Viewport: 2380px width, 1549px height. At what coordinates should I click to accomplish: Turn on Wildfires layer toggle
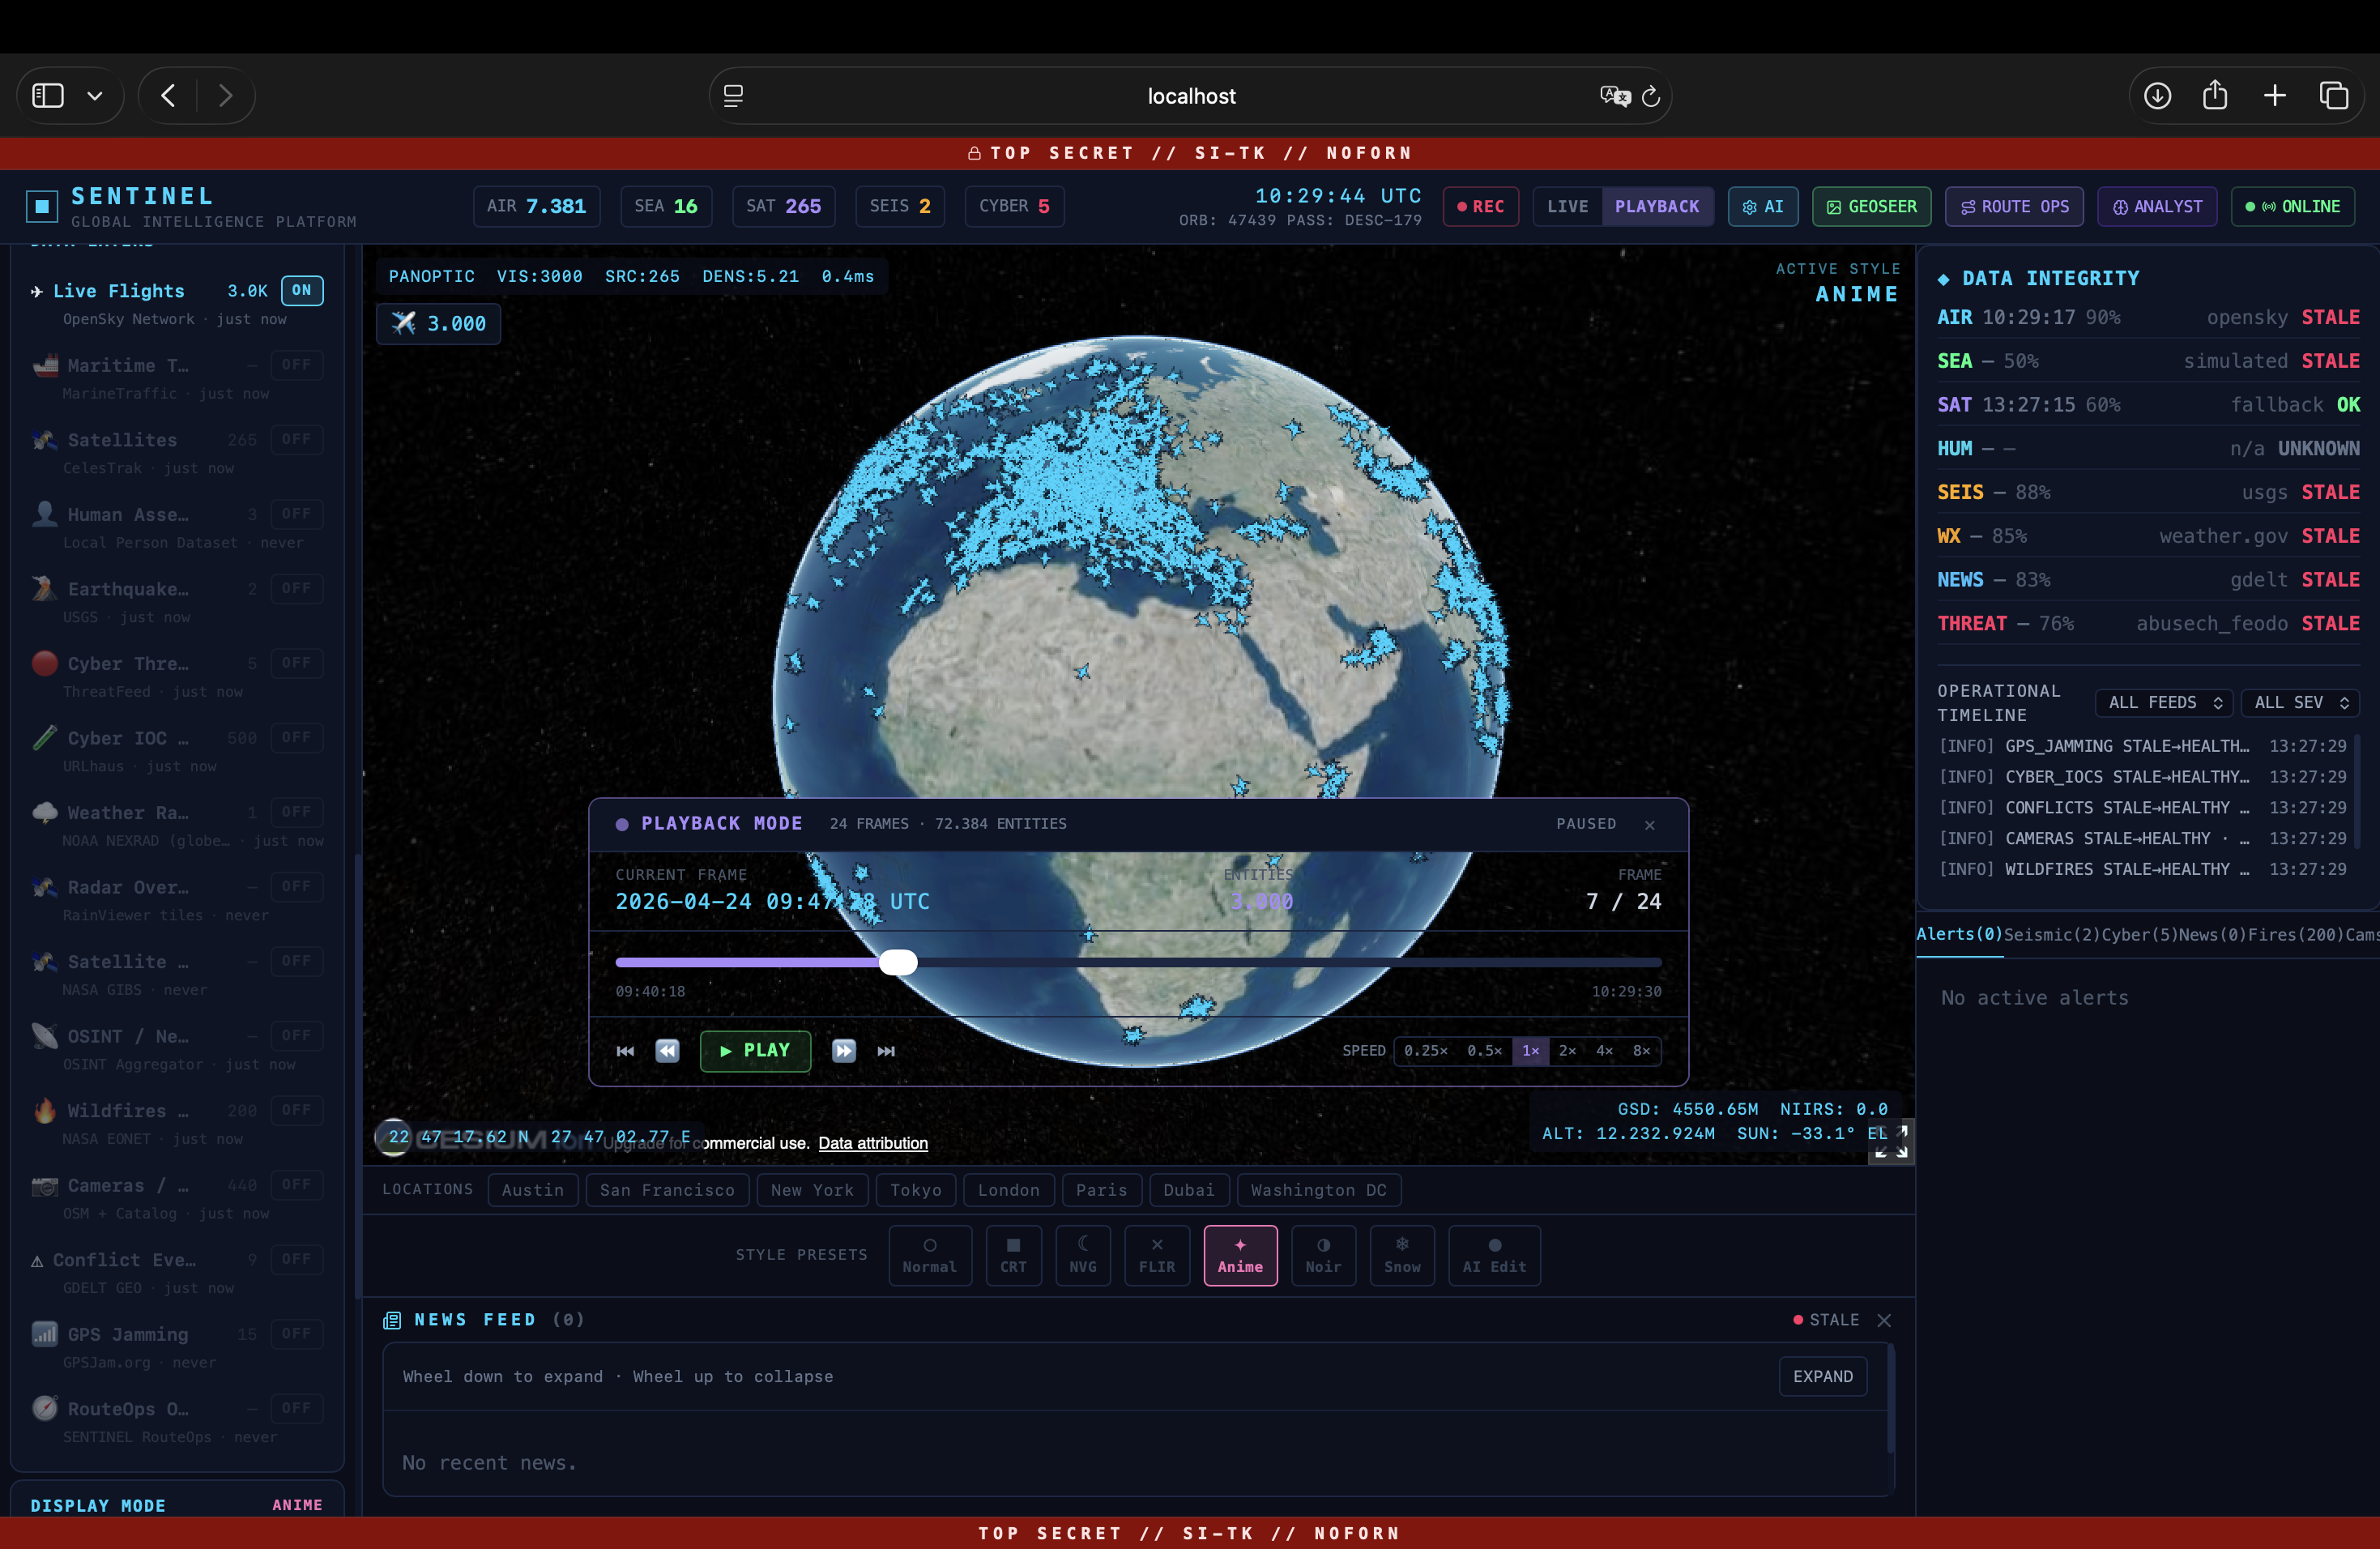tap(296, 1110)
